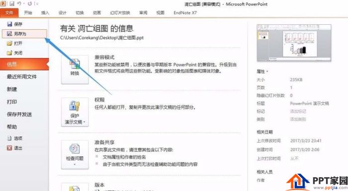Click the presentation preview thumbnail
The height and width of the screenshot is (191, 348).
294,43
